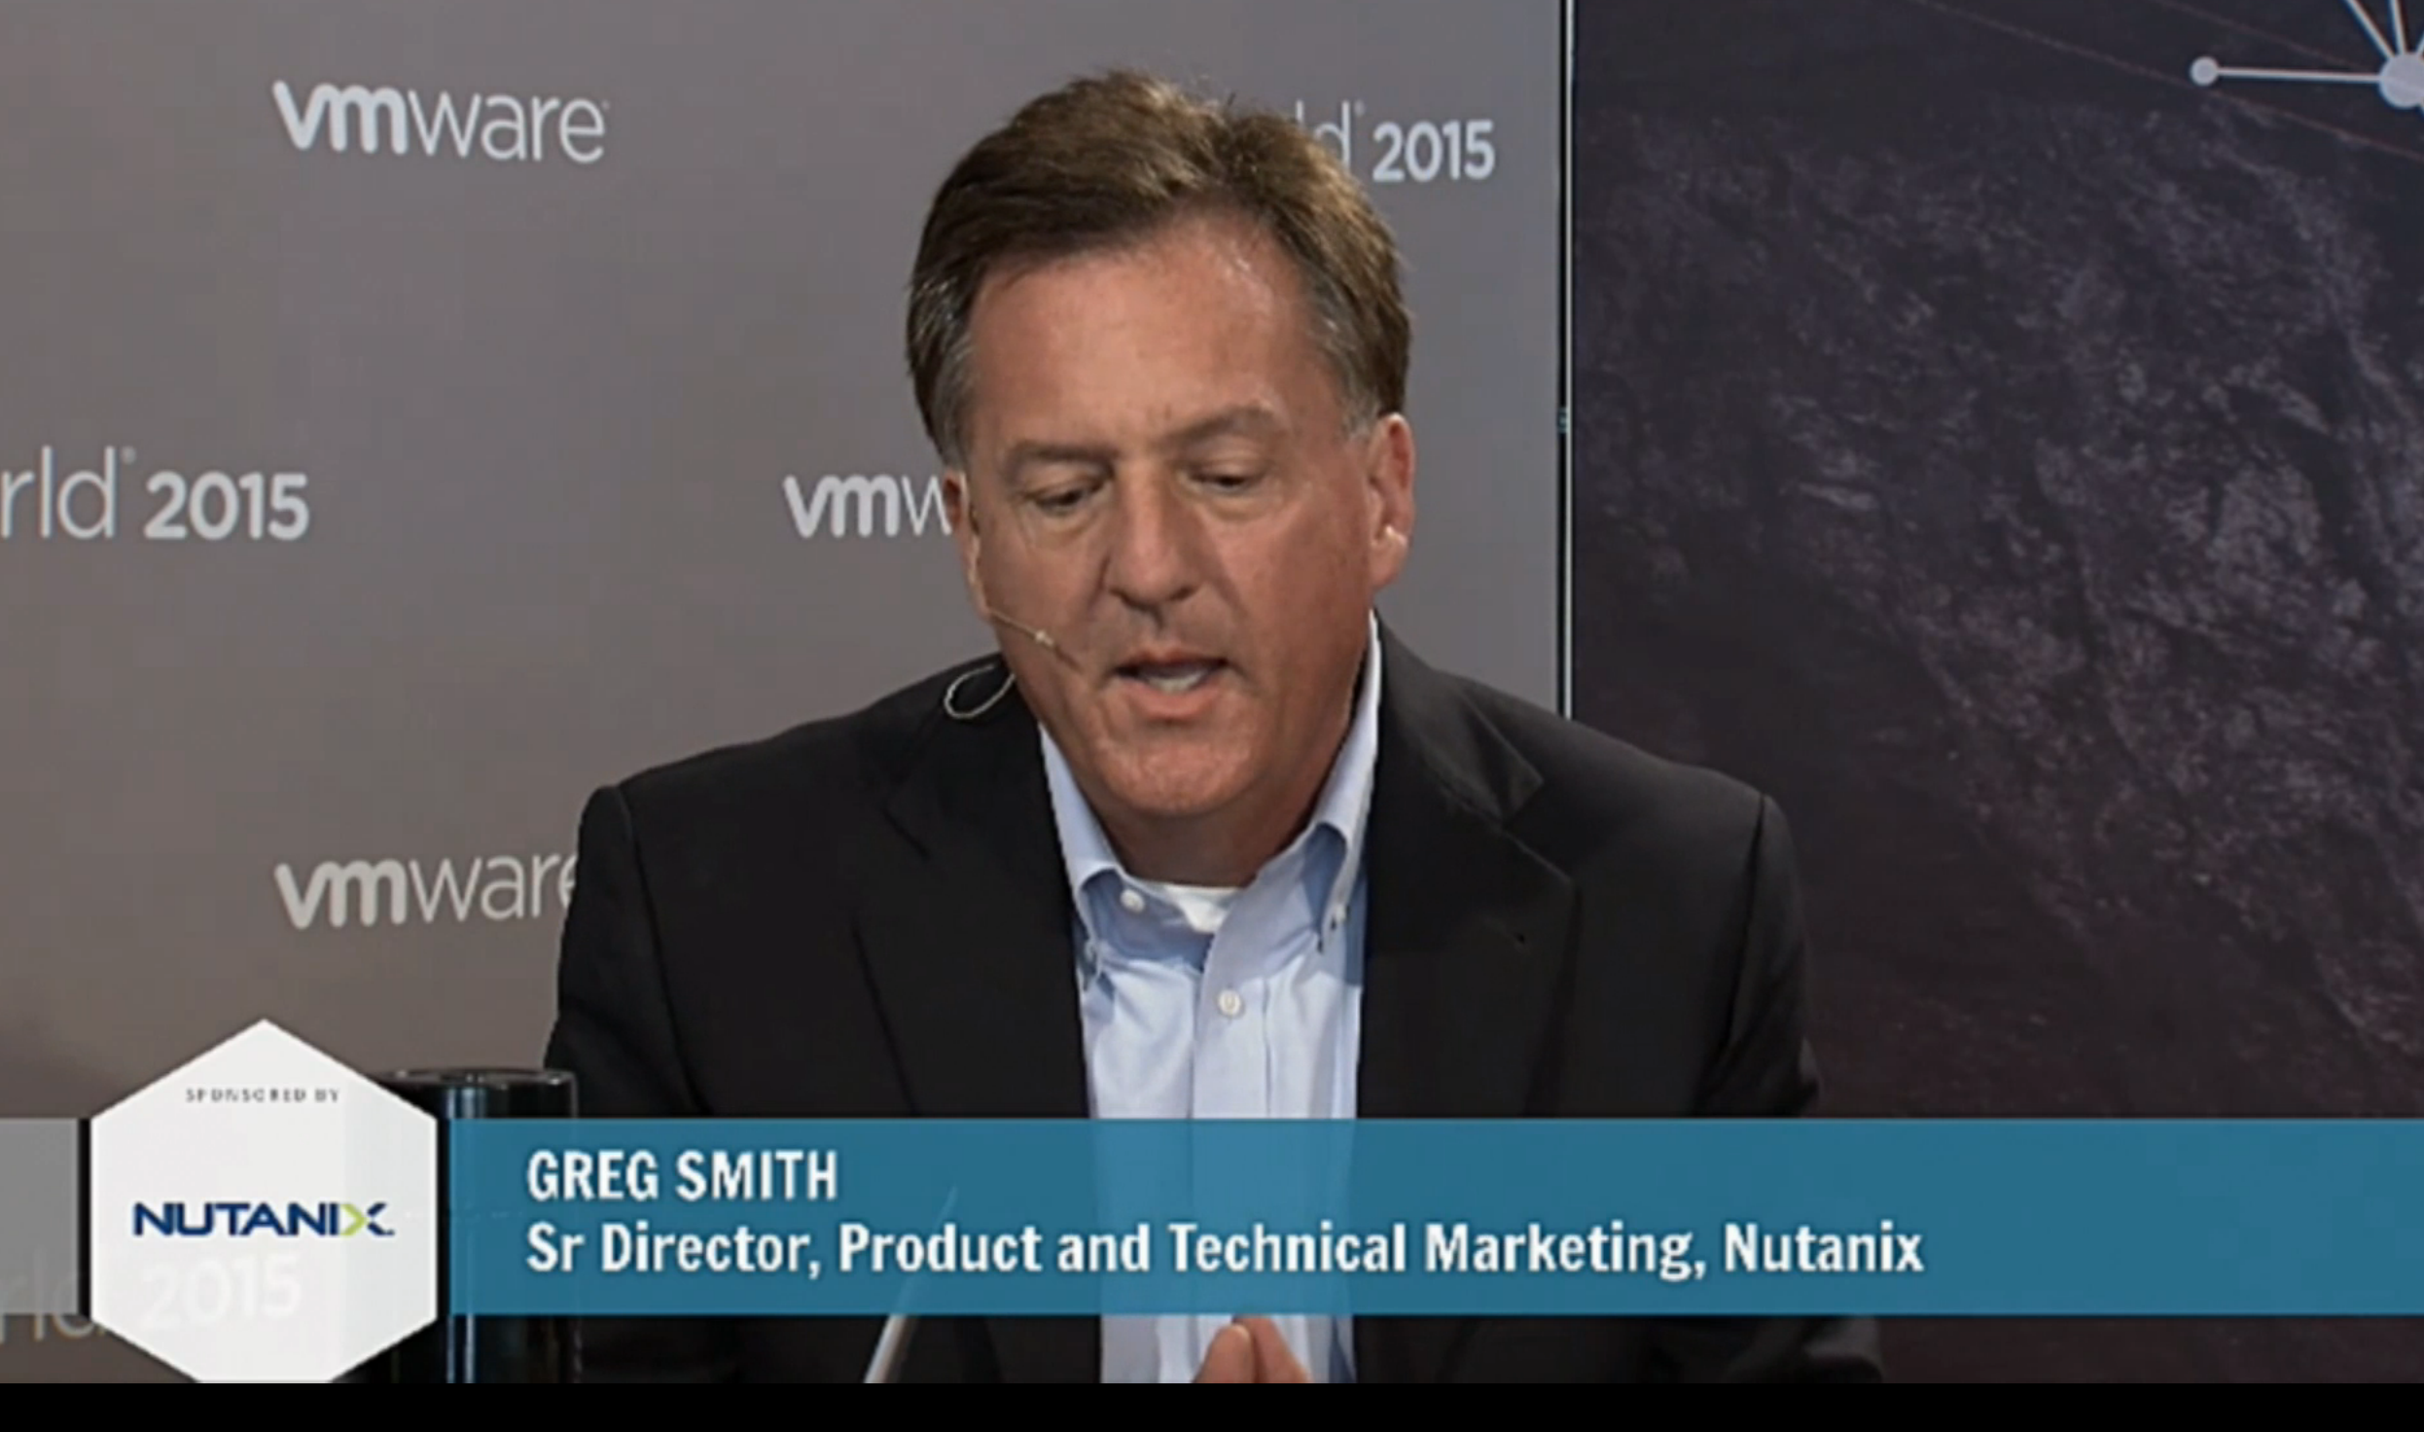Viewport: 2424px width, 1432px height.
Task: Click the "GREG SMITH" name caption
Action: [x=681, y=1176]
